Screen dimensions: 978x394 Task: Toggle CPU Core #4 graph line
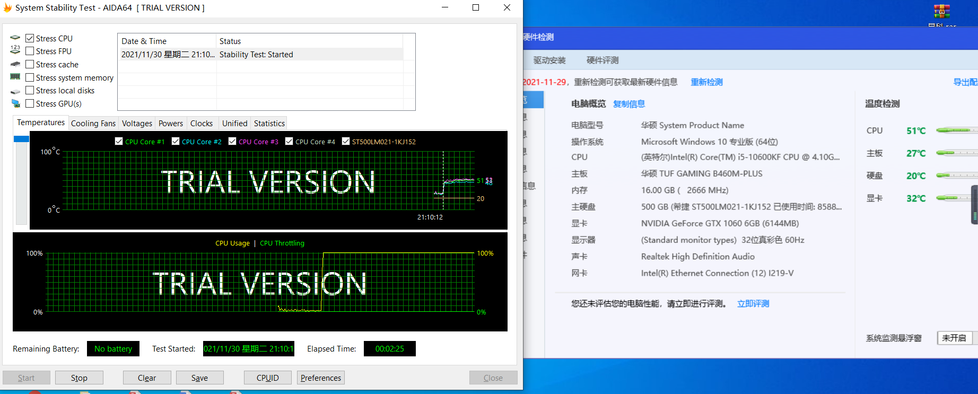click(289, 141)
